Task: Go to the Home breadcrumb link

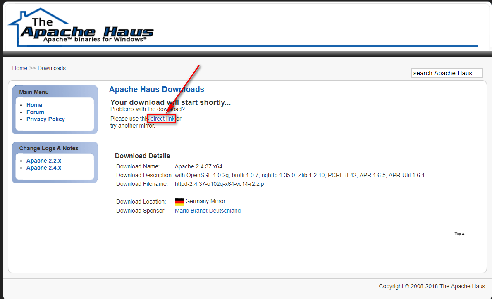Action: click(20, 68)
